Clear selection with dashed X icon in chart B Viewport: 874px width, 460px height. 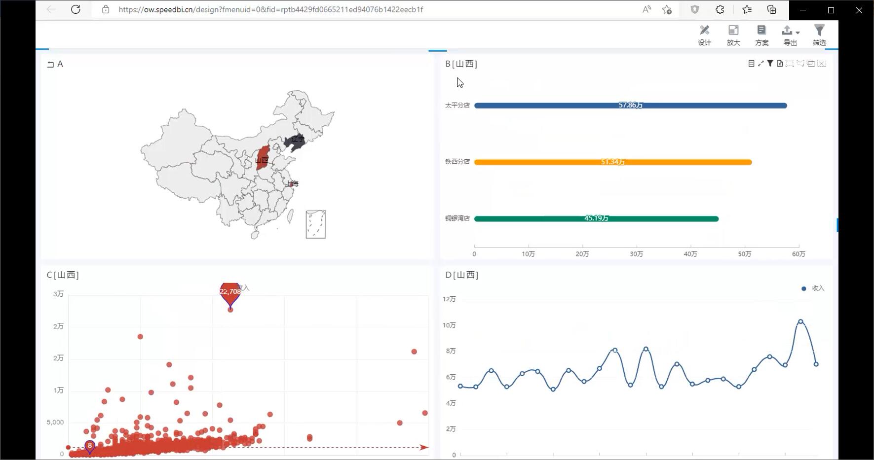point(822,64)
